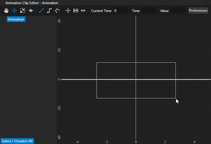This screenshot has height=144, width=211.
Task: Click the center view crosshair icon
Action: pyautogui.click(x=68, y=11)
